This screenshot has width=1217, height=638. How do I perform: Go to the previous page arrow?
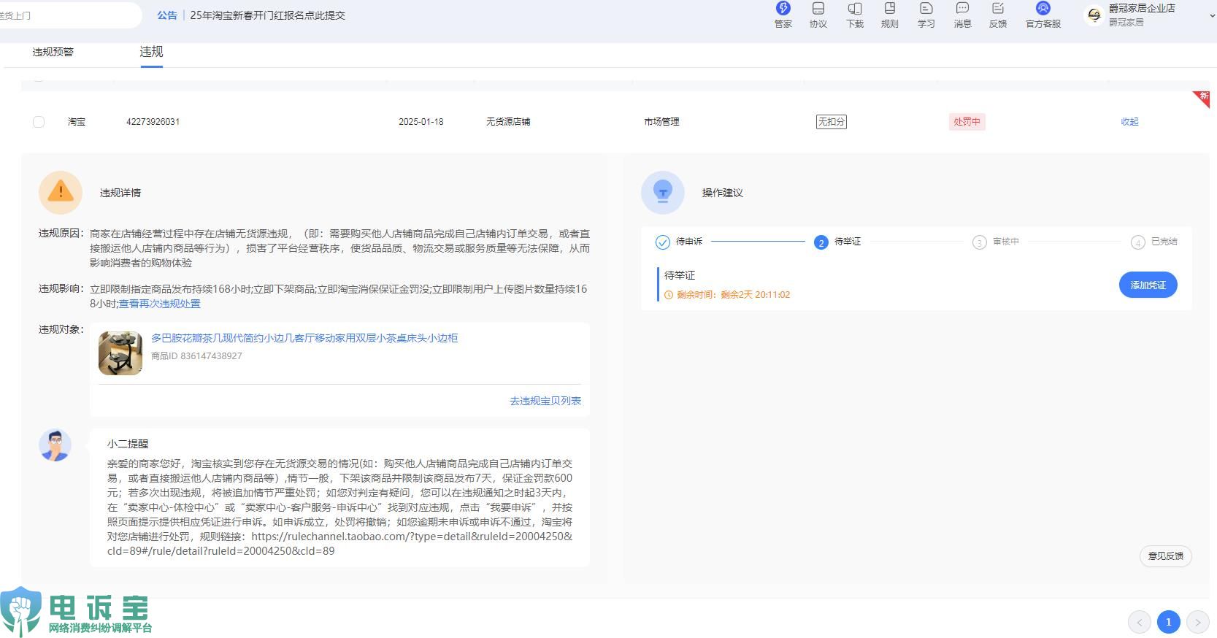click(x=1139, y=622)
